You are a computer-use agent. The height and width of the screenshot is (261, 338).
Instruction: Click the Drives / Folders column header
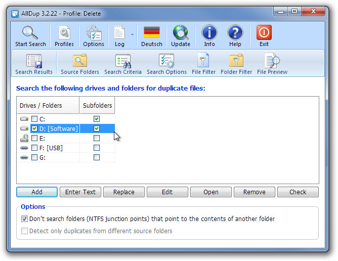pyautogui.click(x=48, y=105)
